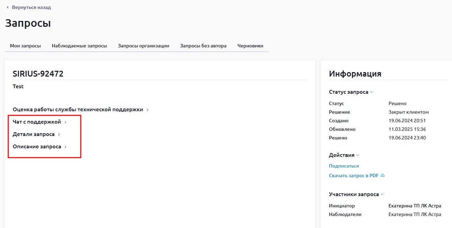Screen dimensions: 452x228
Task: Switch to the Мои запросы tab
Action: click(x=25, y=46)
